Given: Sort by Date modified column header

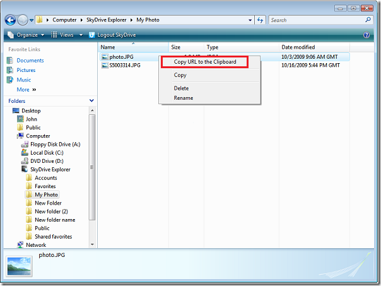Looking at the screenshot, I should pyautogui.click(x=314, y=47).
